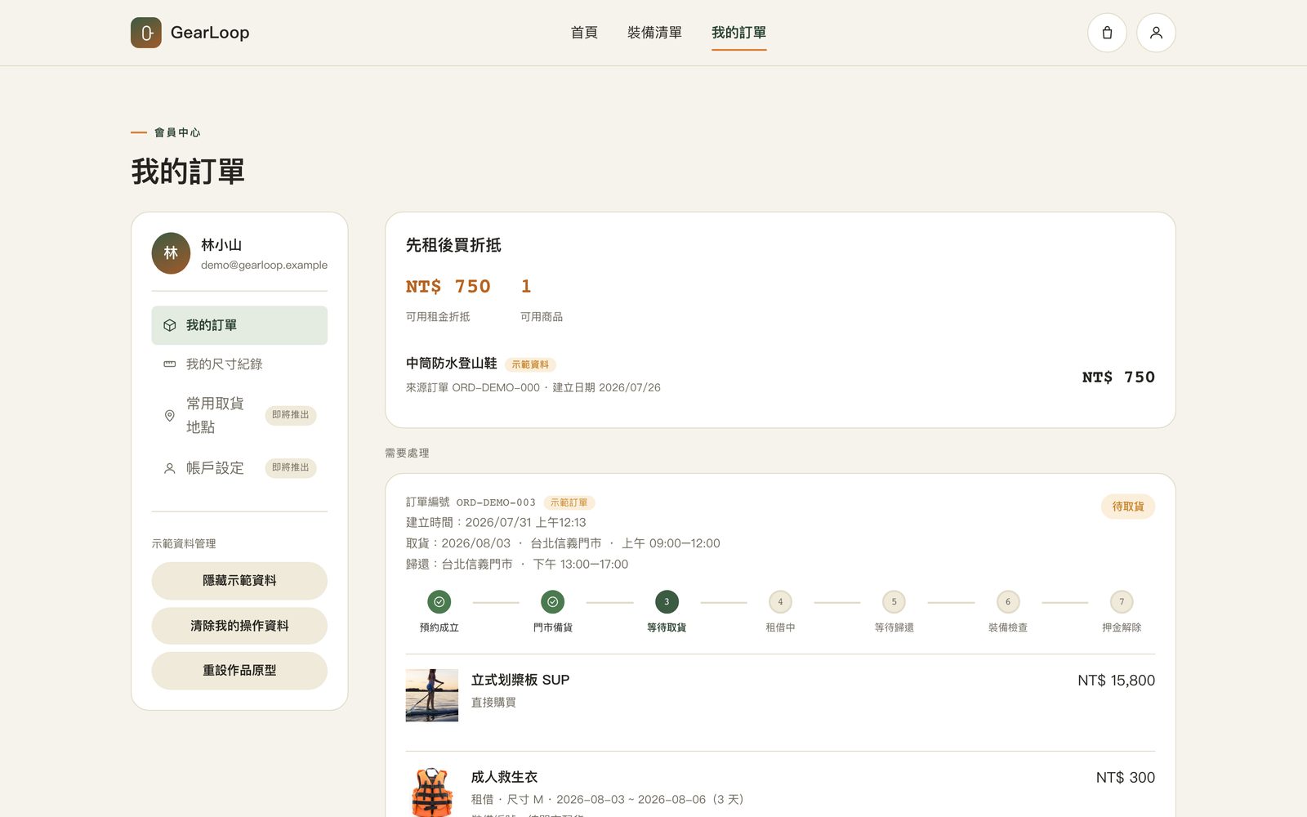The width and height of the screenshot is (1307, 817).
Task: Open 我的尺寸紀錄 in the sidebar
Action: [x=239, y=364]
